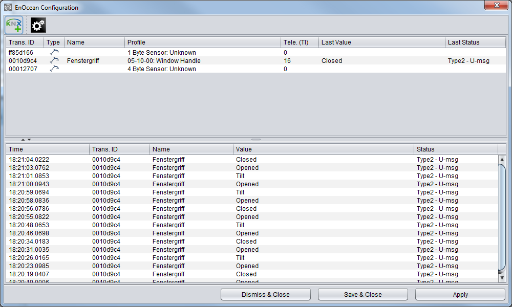Click the KNX add device icon
Viewport: 512px width, 307px height.
[14, 26]
